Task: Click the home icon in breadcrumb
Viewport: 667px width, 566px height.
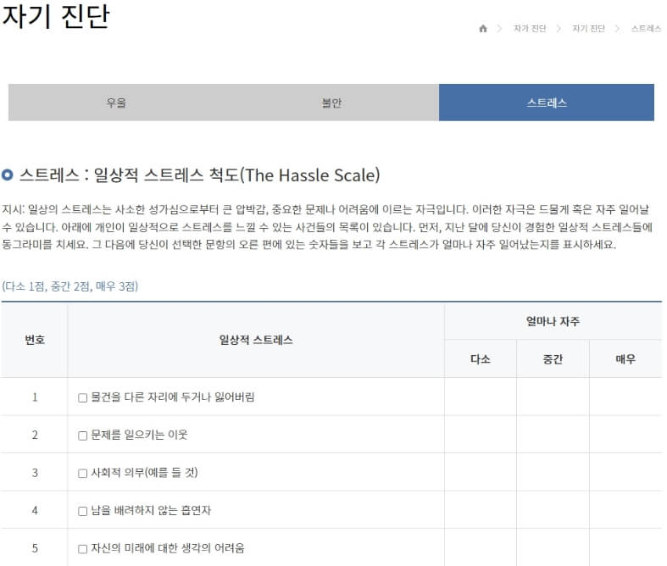Action: click(x=483, y=29)
